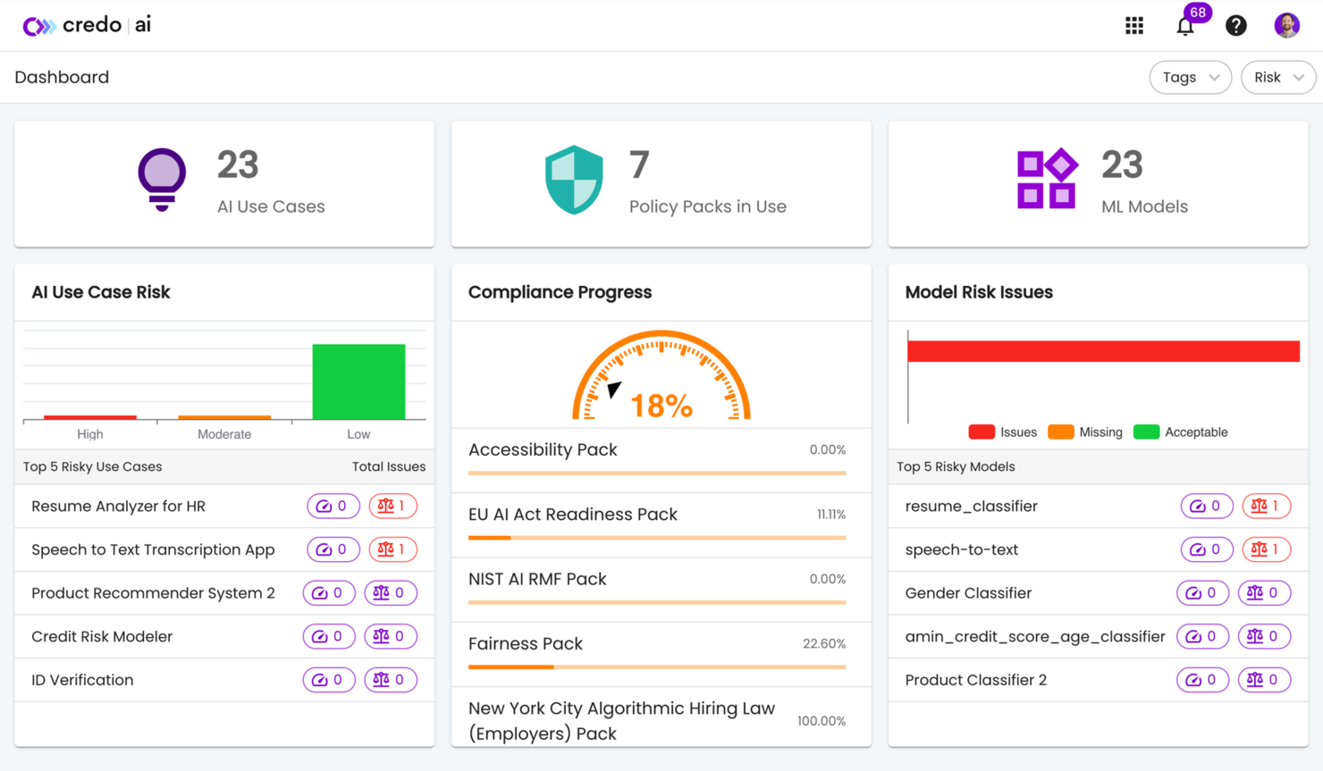Click gauge badge for speech-to-text model
This screenshot has width=1323, height=771.
[x=1207, y=549]
